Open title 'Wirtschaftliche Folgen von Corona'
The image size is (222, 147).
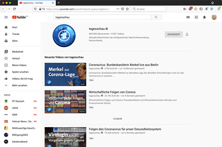pos(112,92)
